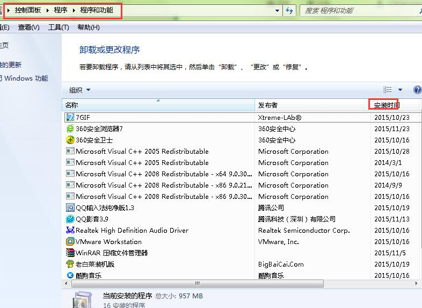The width and height of the screenshot is (422, 308).
Task: Select Realtek High Definition Audio Driver icon
Action: [70, 230]
